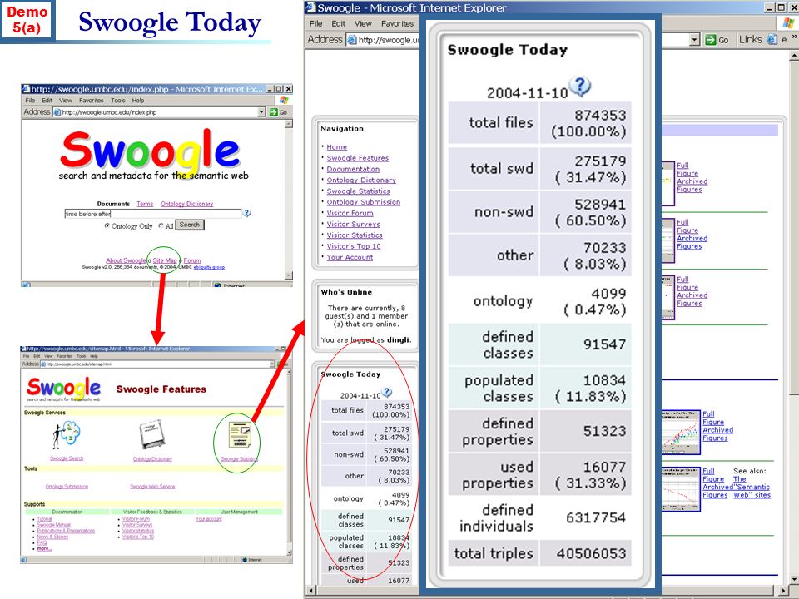The image size is (799, 599).
Task: Click the defined individuals value 6317754
Action: pyautogui.click(x=596, y=517)
